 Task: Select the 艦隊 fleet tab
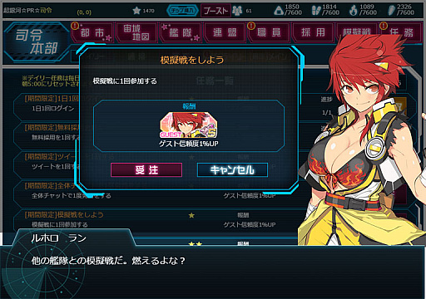[x=181, y=32]
